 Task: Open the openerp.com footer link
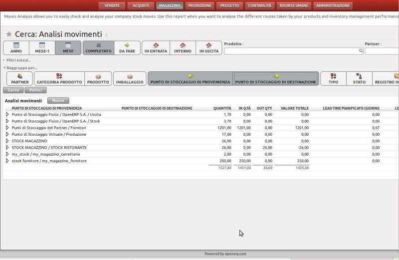pos(235,254)
